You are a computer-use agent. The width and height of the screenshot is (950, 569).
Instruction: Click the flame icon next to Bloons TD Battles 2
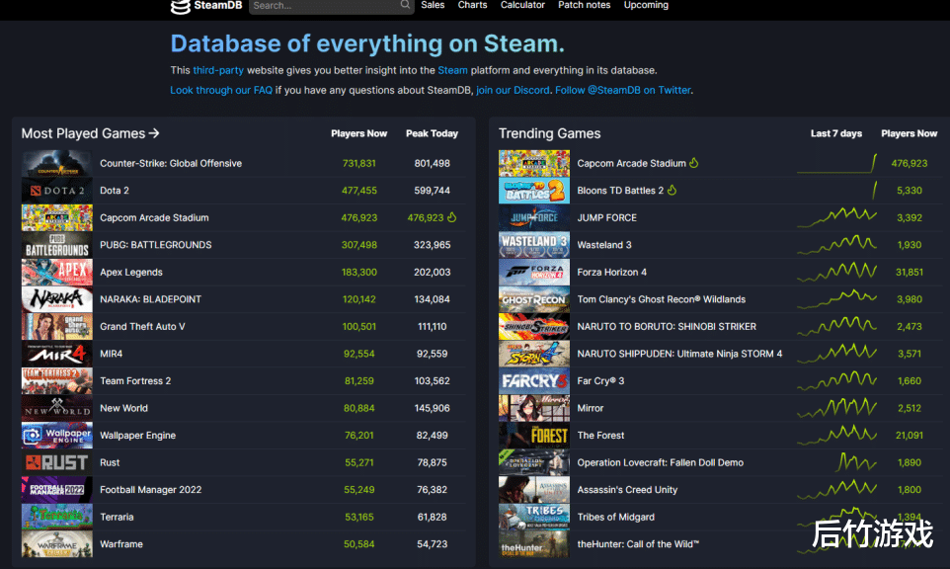(x=672, y=191)
